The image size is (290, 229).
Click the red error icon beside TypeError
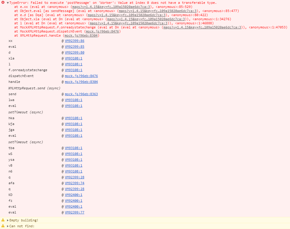click(3, 3)
